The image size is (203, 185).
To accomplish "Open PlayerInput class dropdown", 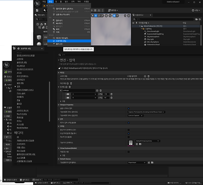I will (137, 163).
